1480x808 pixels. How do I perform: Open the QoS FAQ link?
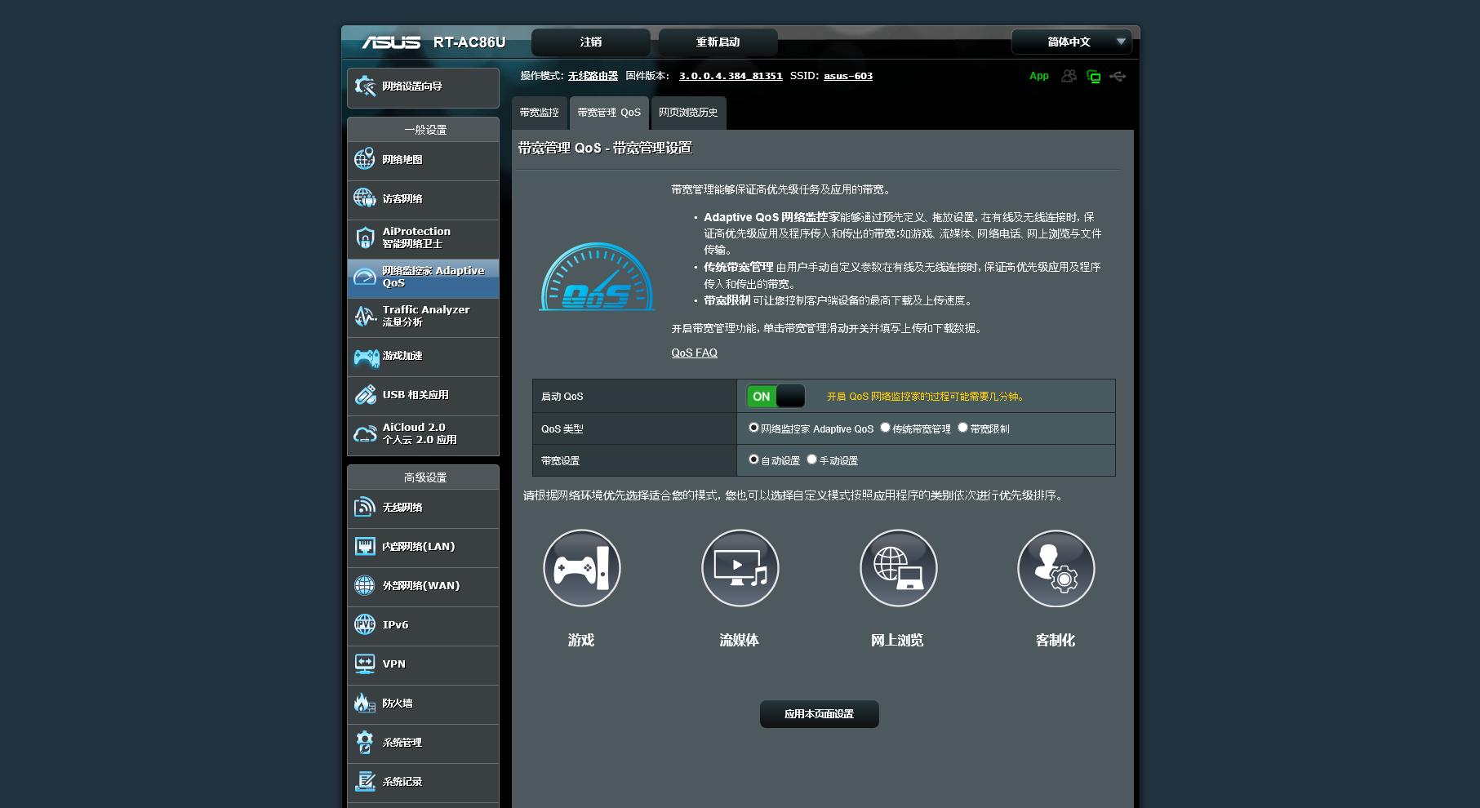point(693,353)
